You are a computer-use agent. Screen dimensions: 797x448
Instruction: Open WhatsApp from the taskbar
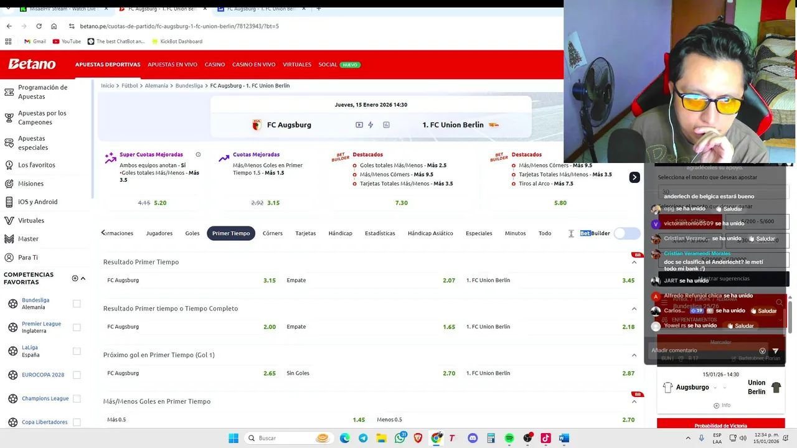pyautogui.click(x=400, y=438)
